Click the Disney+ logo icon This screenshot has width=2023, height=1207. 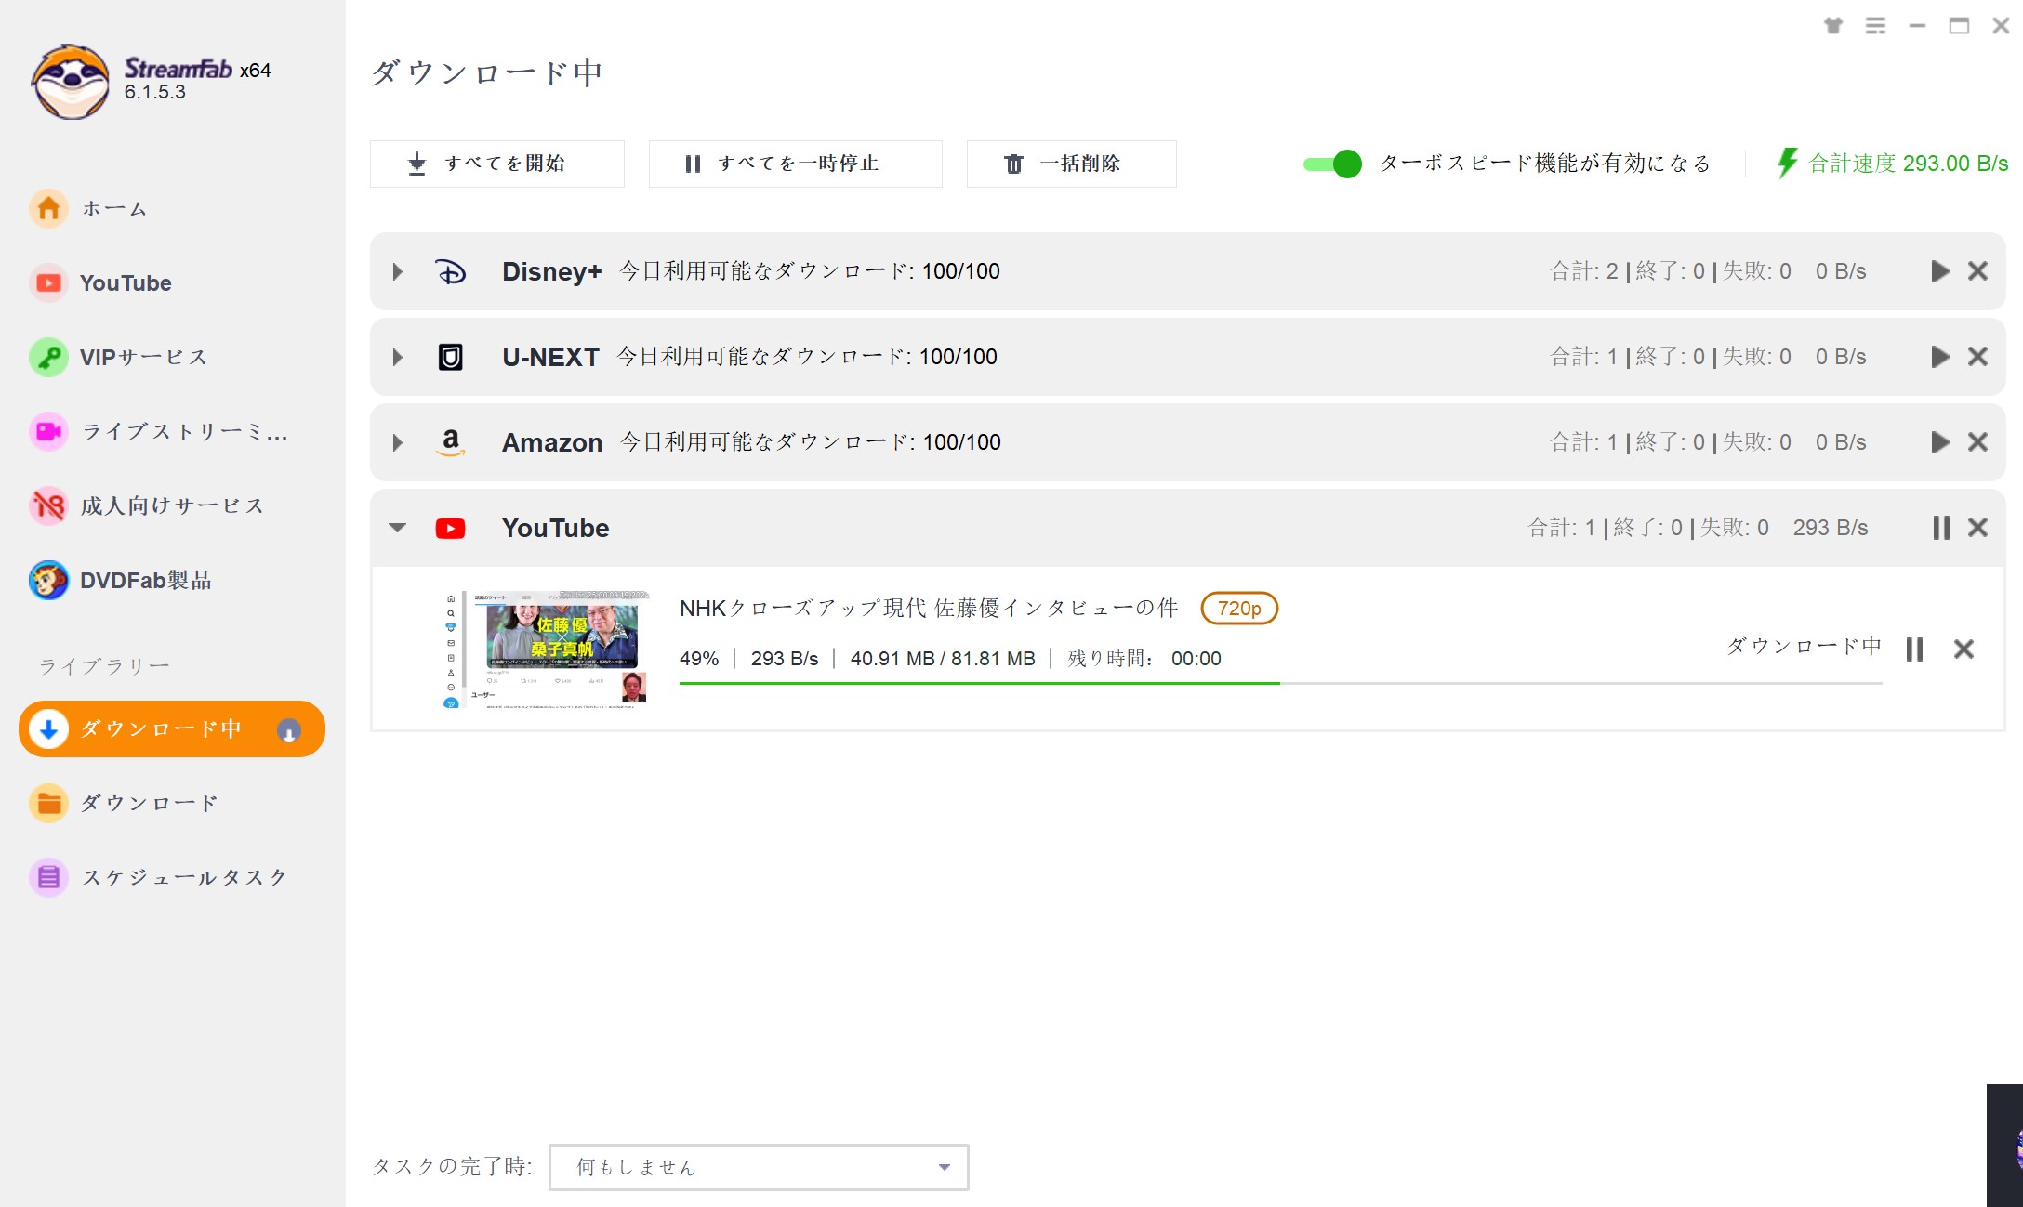point(451,271)
